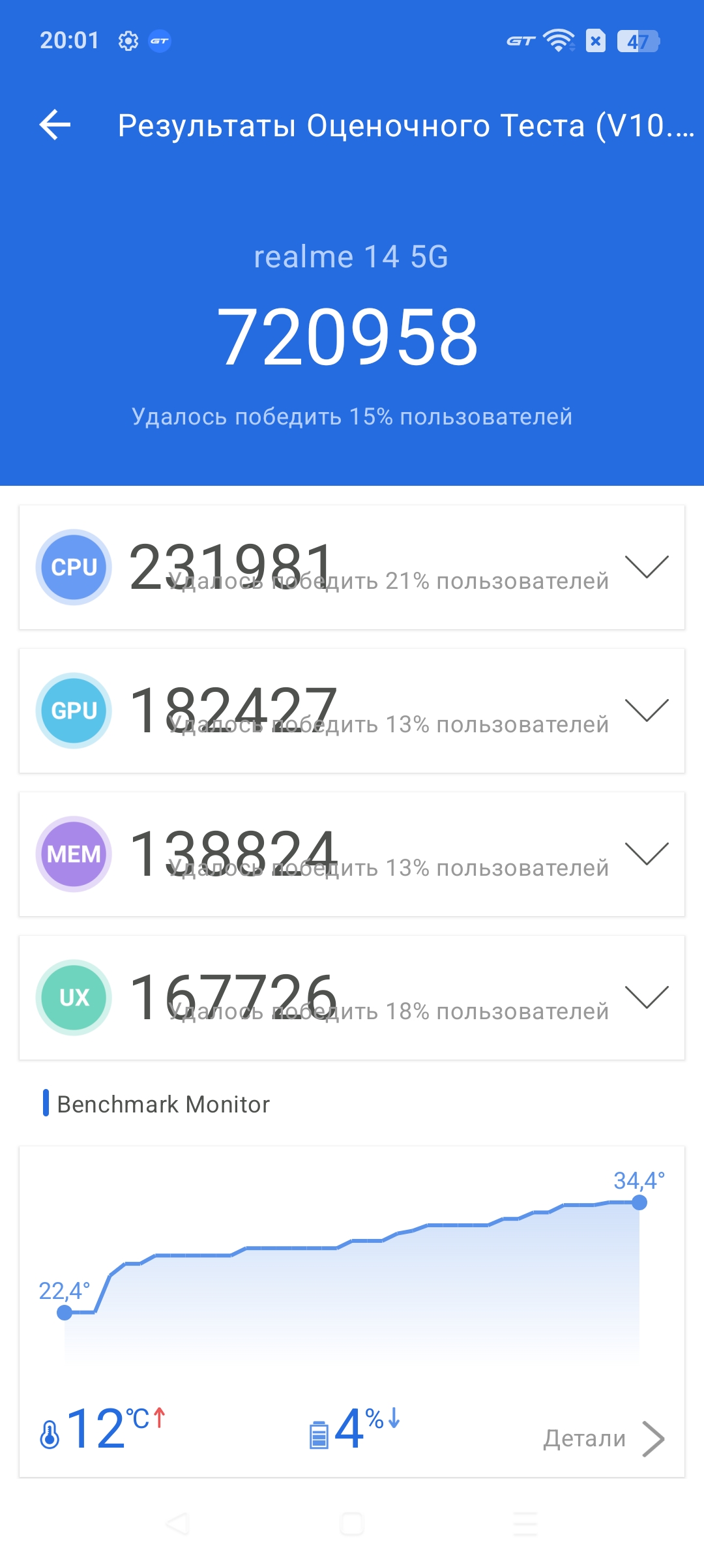This screenshot has height=1565, width=704.
Task: Tap the 22,4° start point on chart
Action: click(65, 1312)
